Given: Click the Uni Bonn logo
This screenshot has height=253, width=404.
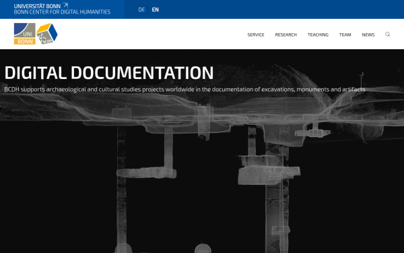Looking at the screenshot, I should pos(25,34).
